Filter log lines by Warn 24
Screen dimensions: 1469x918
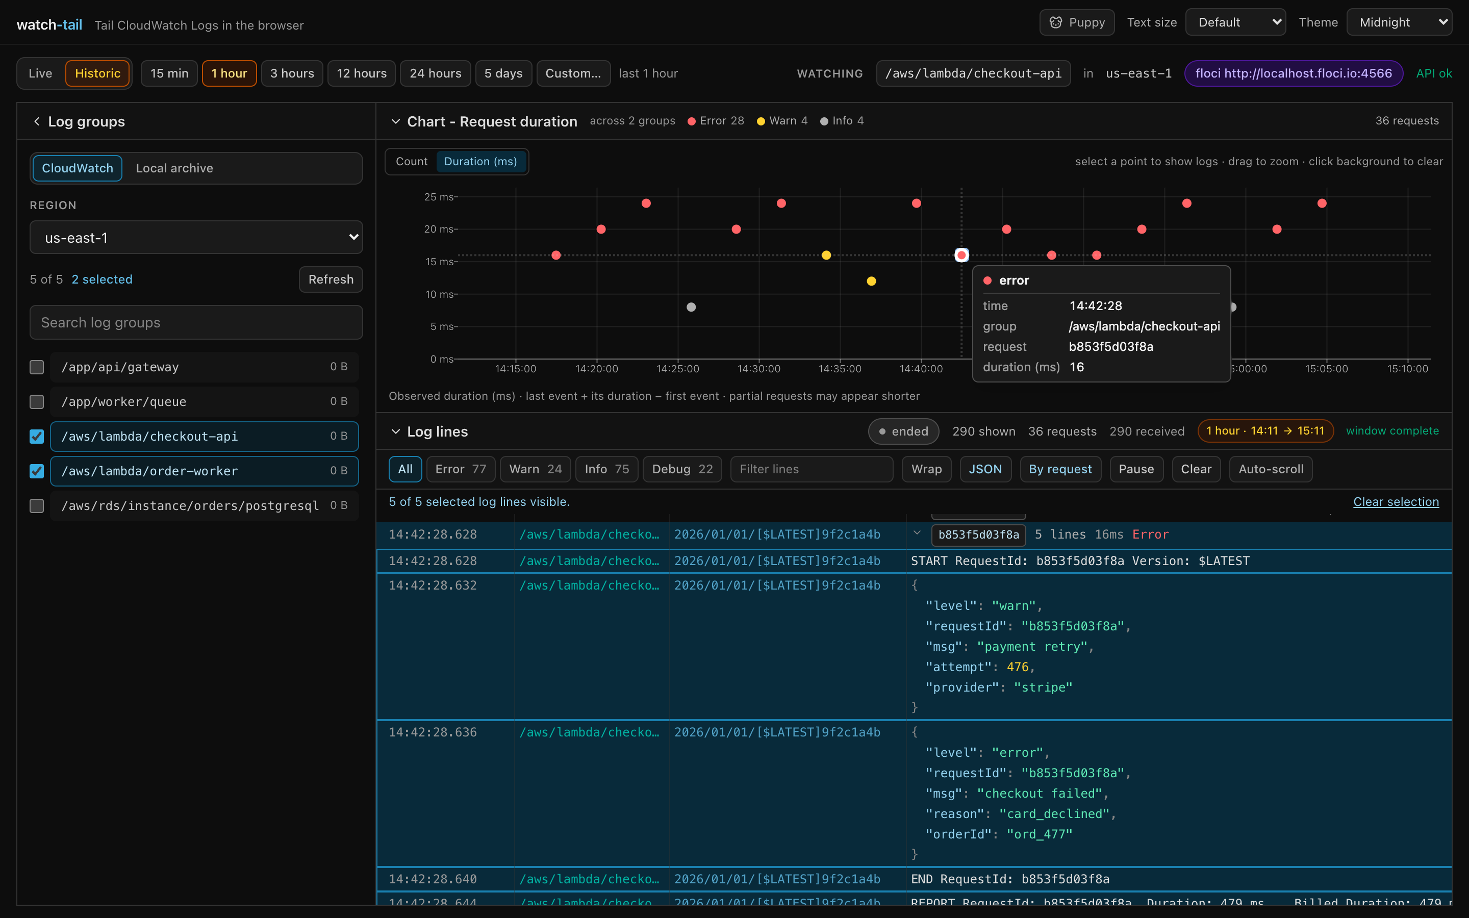[x=536, y=469]
